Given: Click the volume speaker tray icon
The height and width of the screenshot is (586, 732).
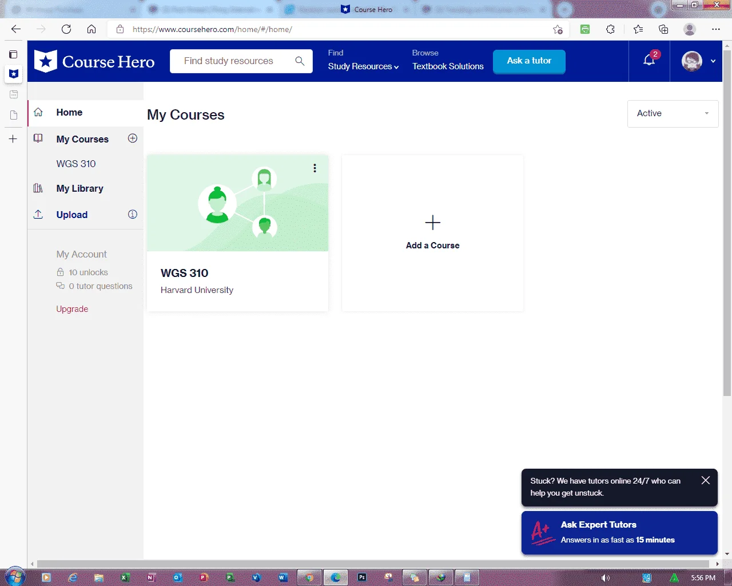Looking at the screenshot, I should [x=605, y=578].
